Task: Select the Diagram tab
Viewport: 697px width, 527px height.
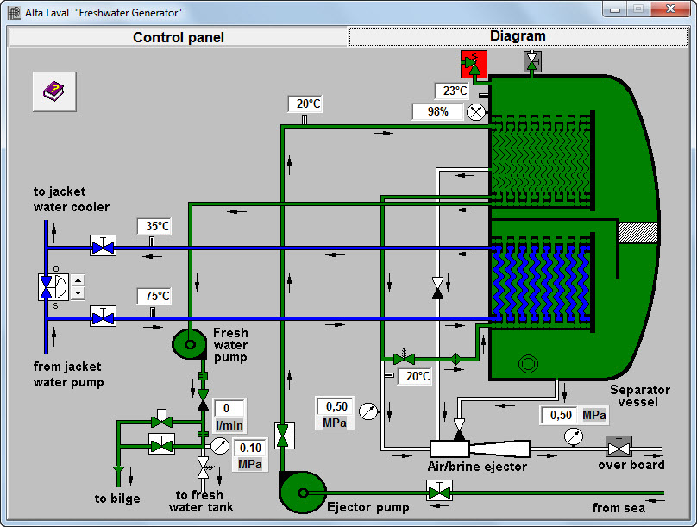Action: click(x=518, y=36)
